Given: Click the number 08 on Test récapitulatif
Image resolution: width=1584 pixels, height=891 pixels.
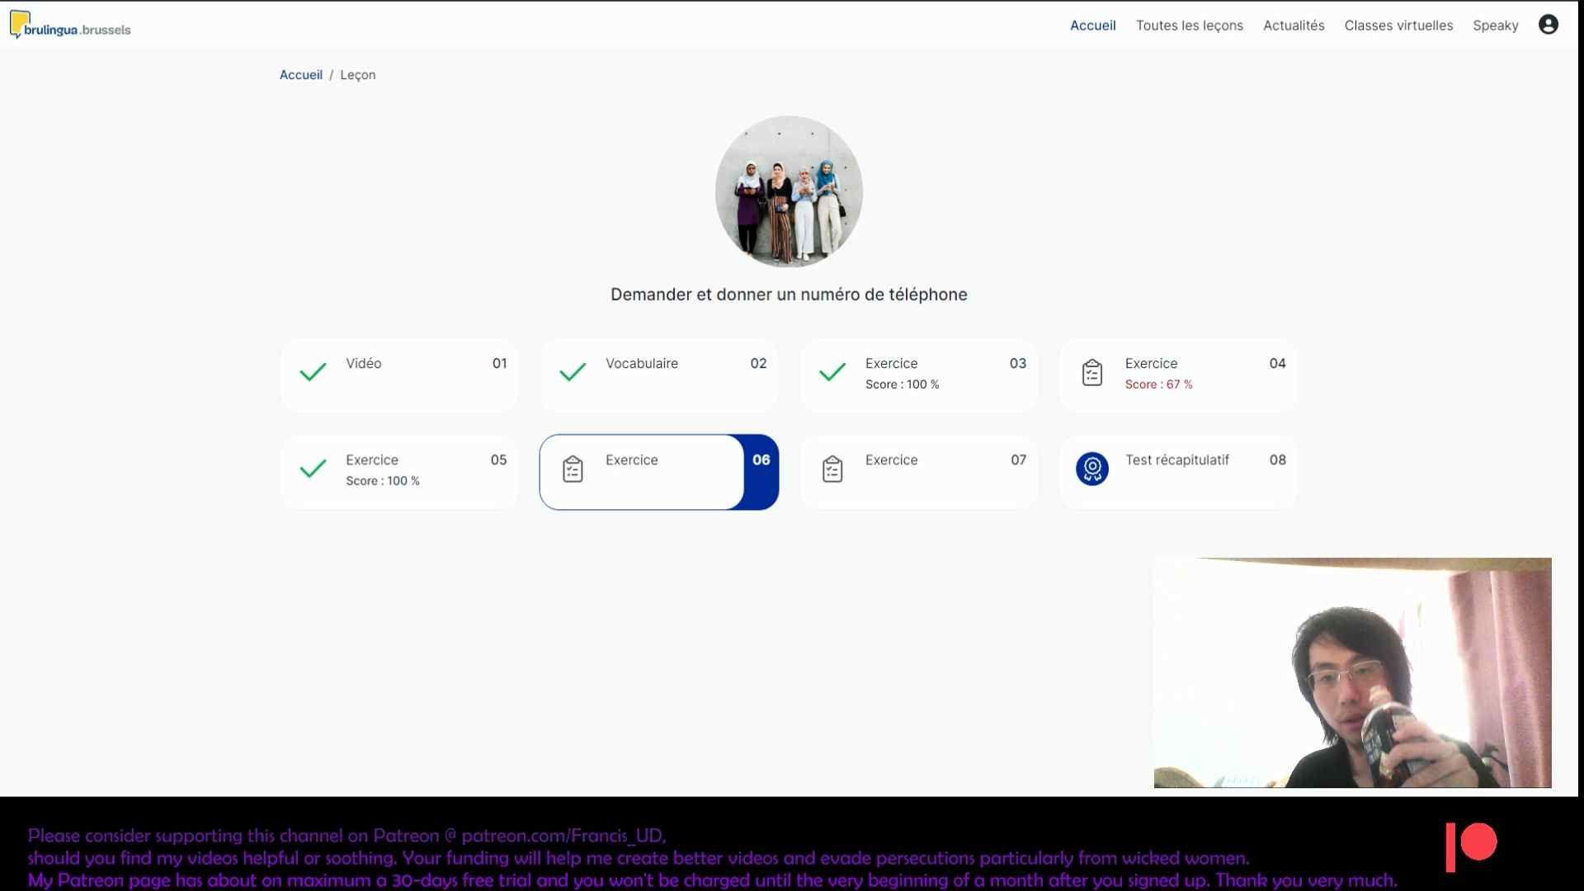Looking at the screenshot, I should coord(1277,460).
